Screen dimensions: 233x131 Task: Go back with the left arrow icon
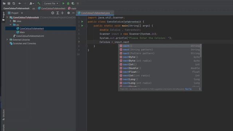coord(20,3)
